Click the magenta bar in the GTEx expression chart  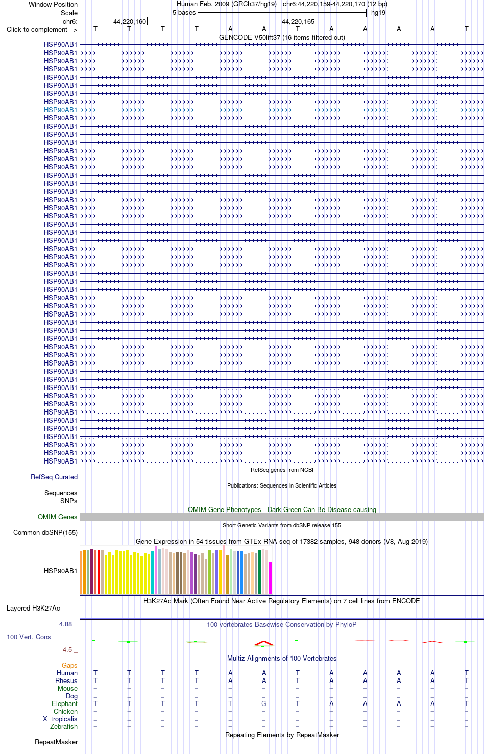(271, 578)
